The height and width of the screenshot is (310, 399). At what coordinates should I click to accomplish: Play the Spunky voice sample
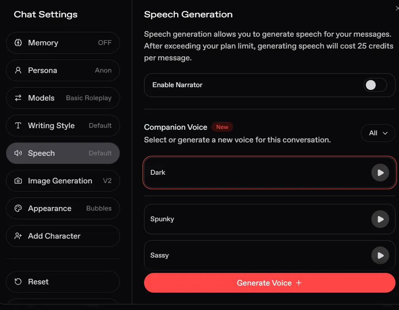pyautogui.click(x=380, y=219)
